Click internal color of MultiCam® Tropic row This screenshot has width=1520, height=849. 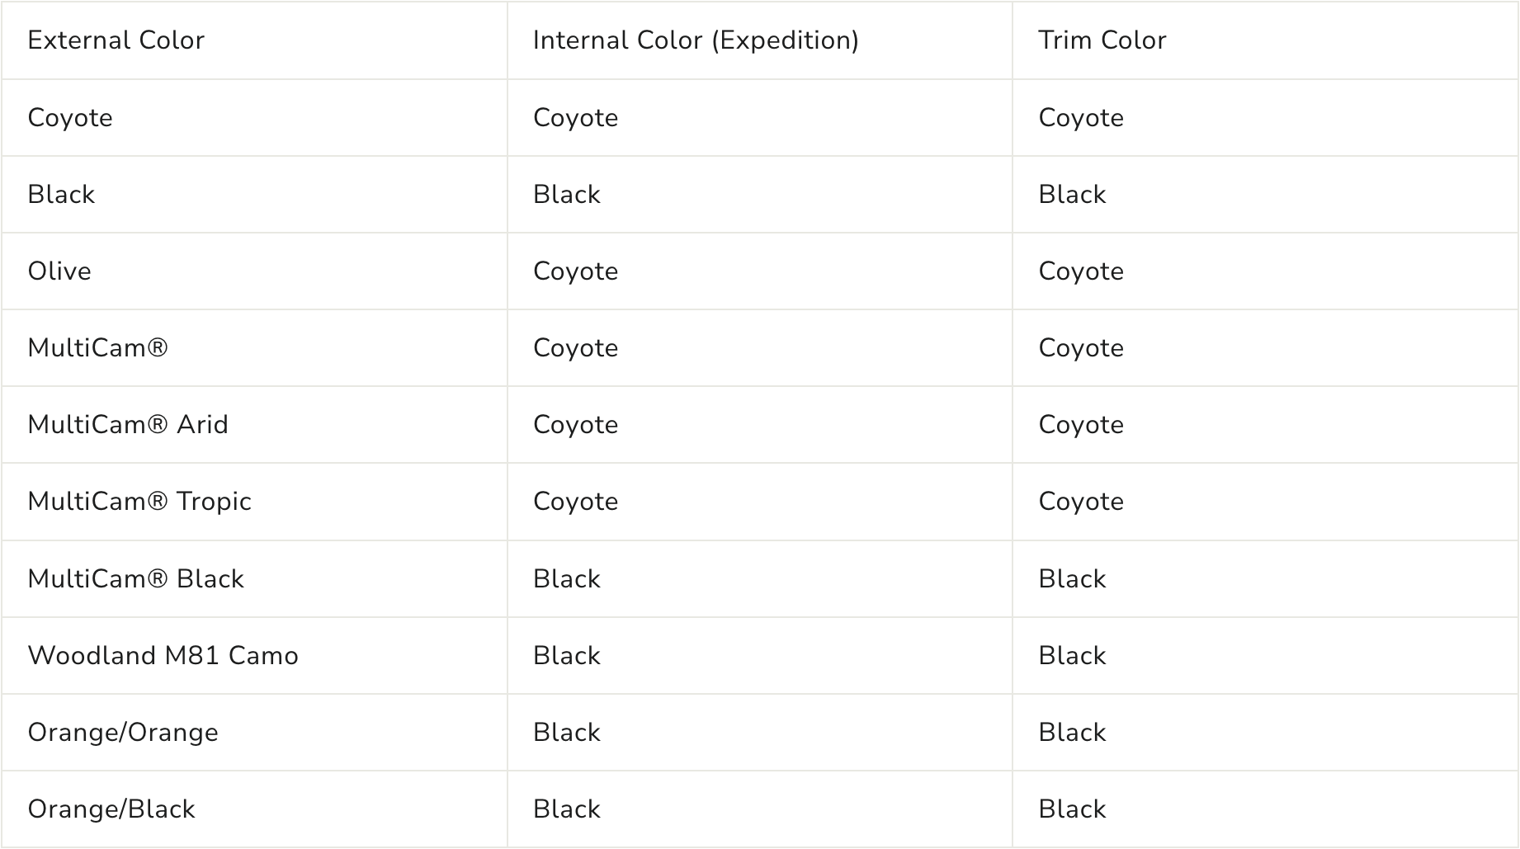click(x=575, y=502)
